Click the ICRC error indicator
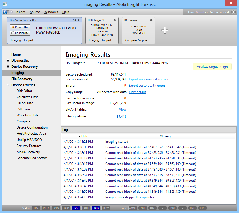239x213 pixels. click(x=202, y=208)
